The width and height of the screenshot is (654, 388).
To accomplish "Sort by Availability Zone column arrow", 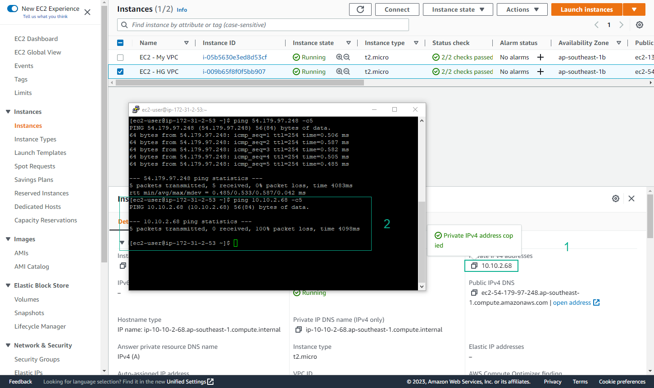I will point(619,43).
